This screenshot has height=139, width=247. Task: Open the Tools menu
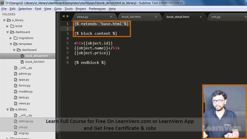pyautogui.click(x=69, y=9)
